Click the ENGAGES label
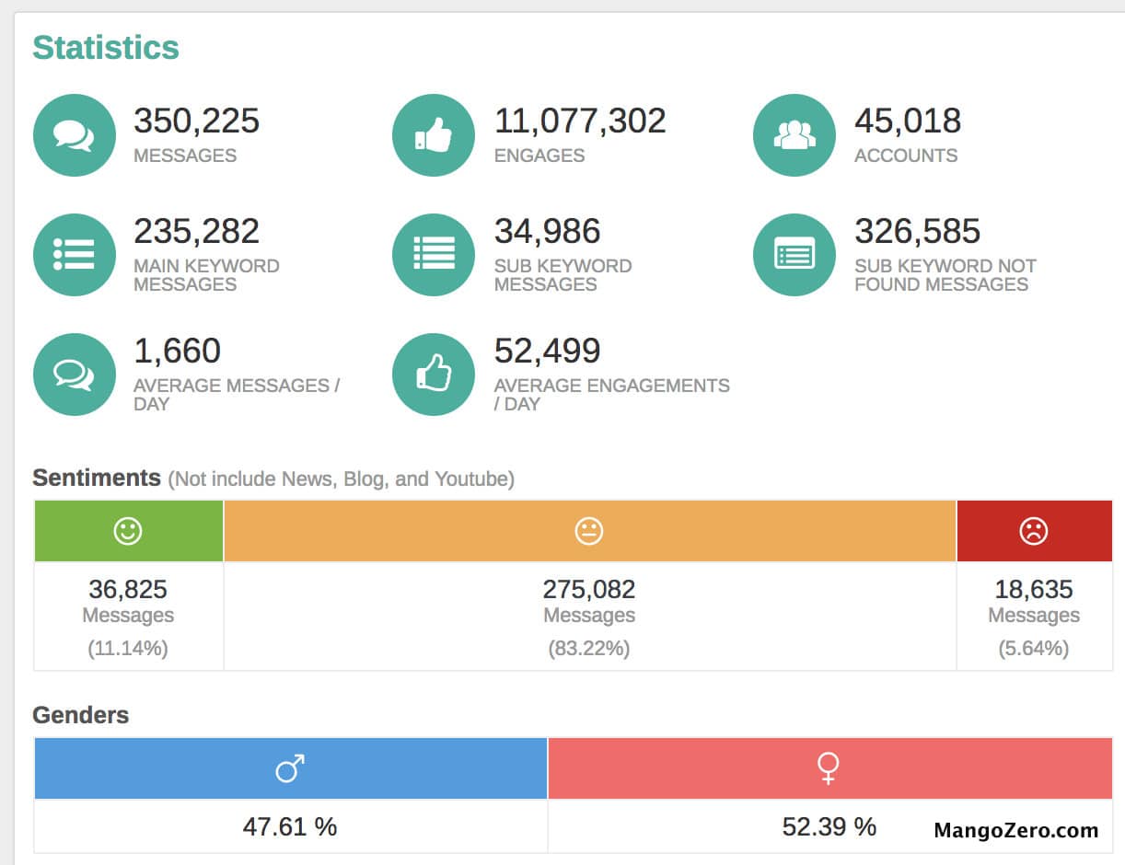 click(539, 156)
